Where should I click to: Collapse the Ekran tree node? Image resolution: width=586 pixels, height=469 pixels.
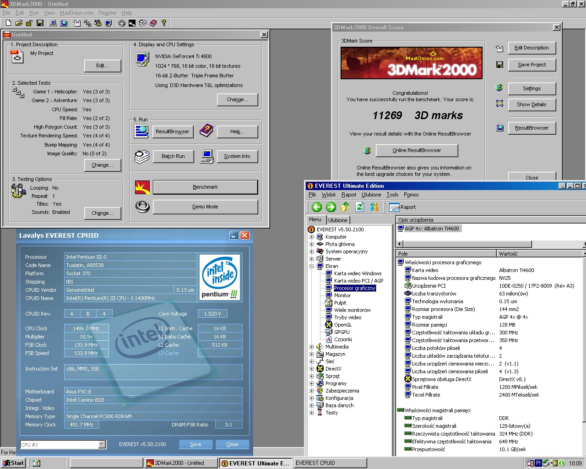point(311,266)
